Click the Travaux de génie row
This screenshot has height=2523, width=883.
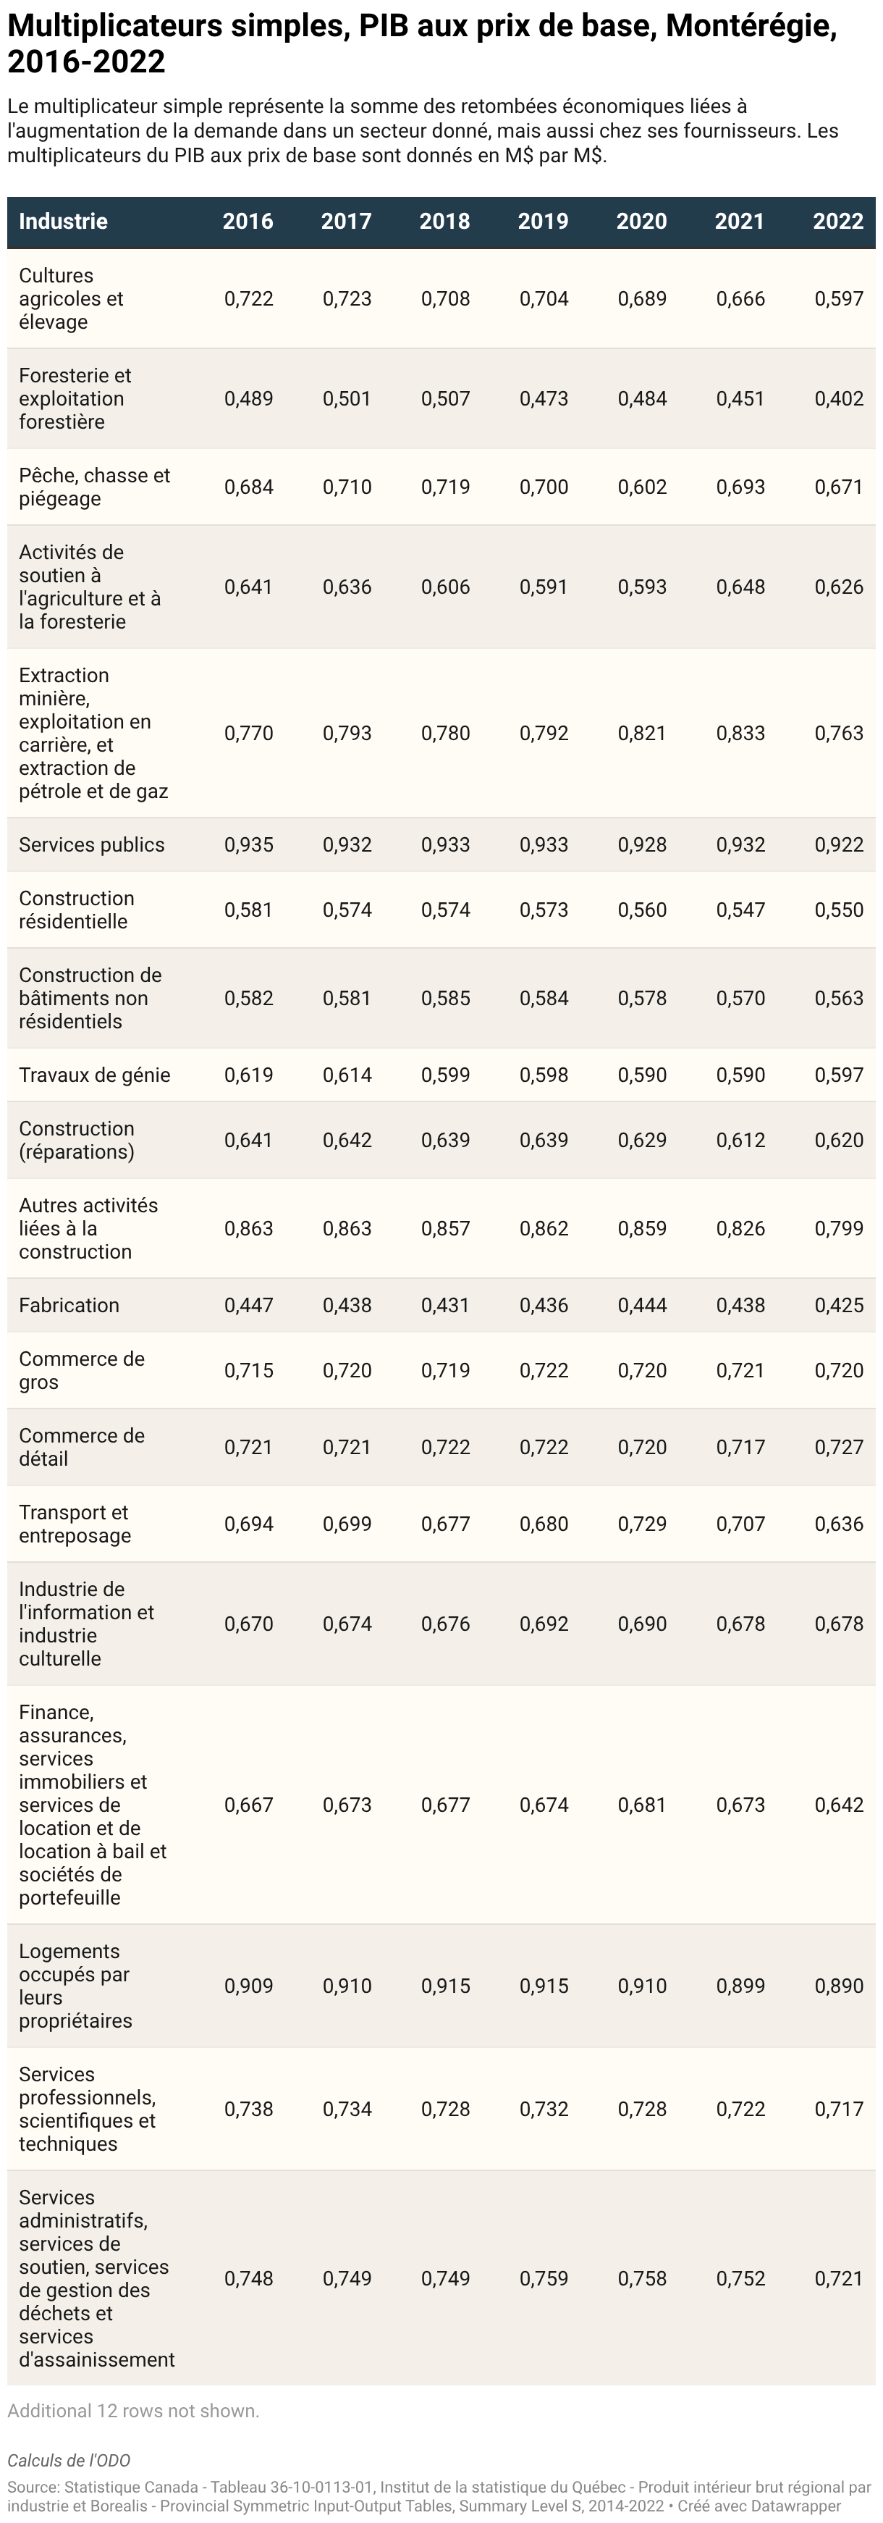coord(441,1075)
